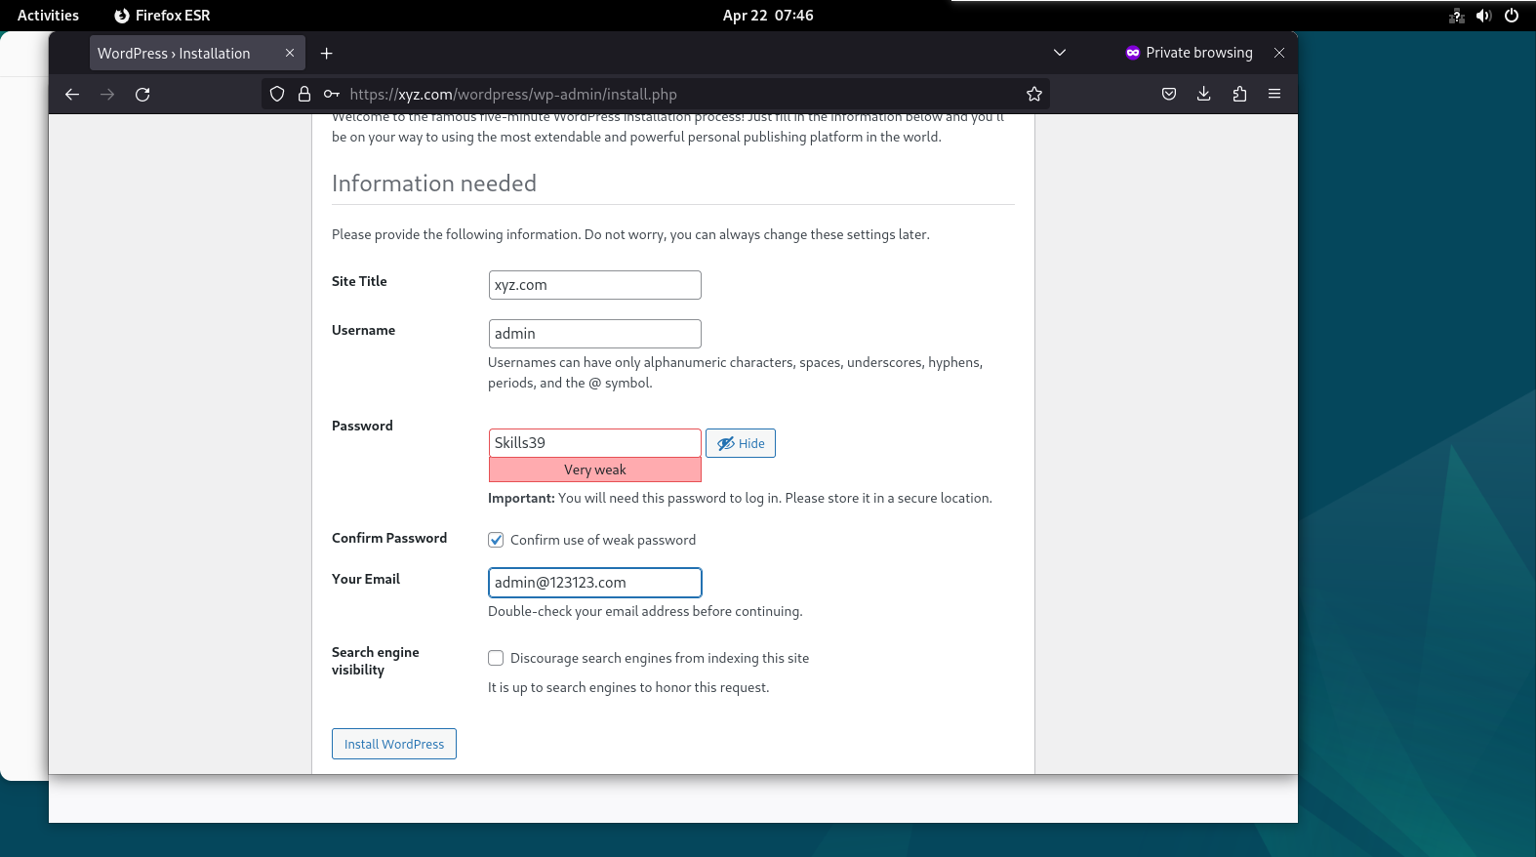Click into the Your Email field

595,583
